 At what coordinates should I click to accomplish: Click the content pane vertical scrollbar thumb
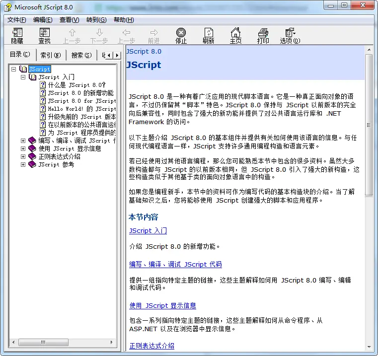[369, 124]
